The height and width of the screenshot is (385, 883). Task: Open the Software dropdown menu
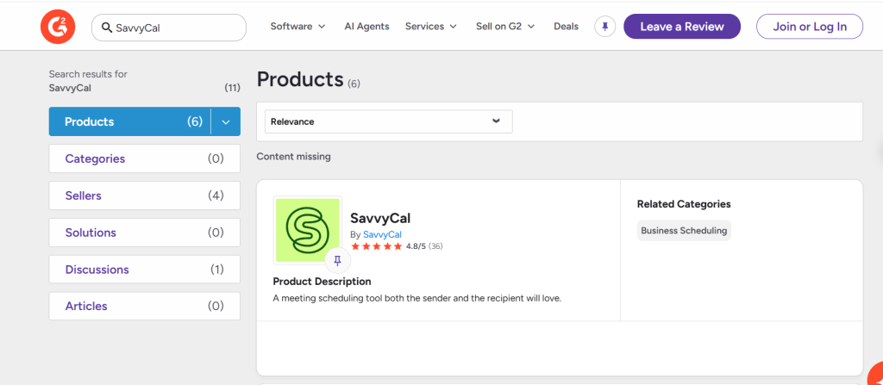(x=297, y=27)
